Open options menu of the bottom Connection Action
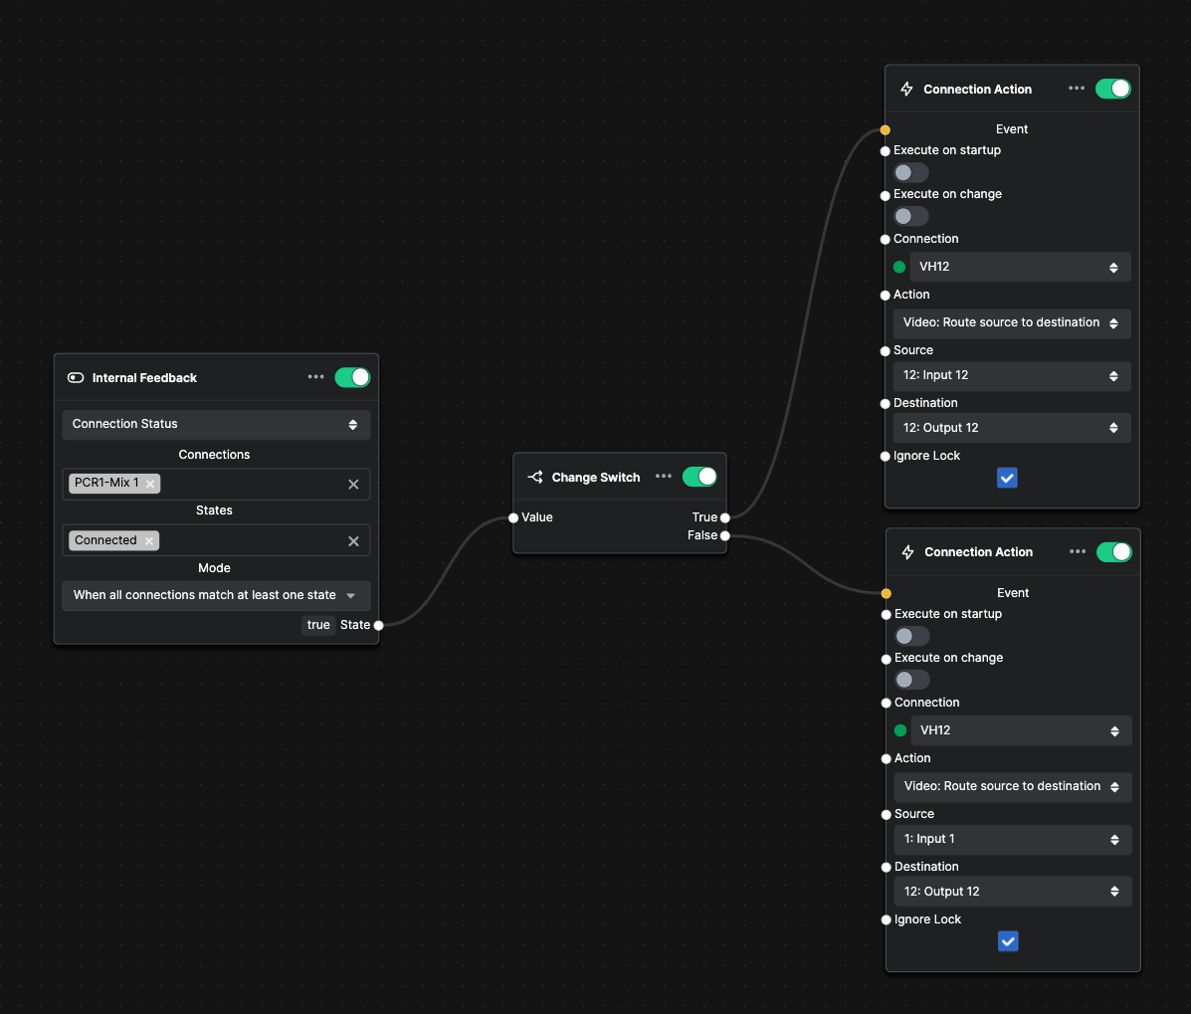1191x1014 pixels. click(x=1077, y=551)
